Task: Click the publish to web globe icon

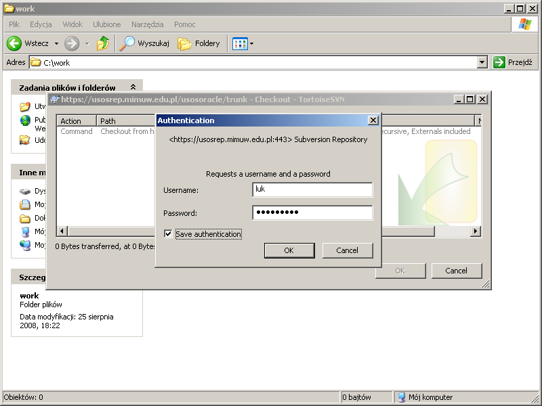Action: (25, 120)
